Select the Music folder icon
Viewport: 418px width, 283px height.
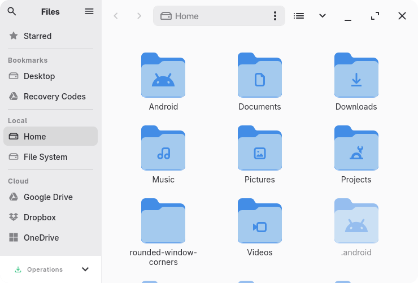tap(163, 149)
